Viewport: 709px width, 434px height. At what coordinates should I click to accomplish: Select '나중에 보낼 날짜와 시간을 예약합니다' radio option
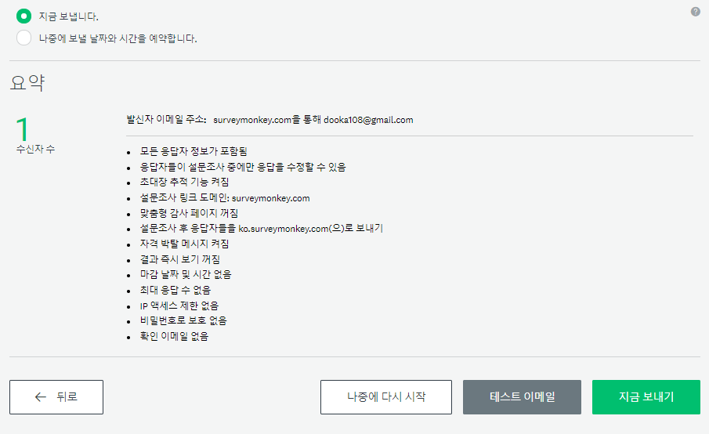click(24, 38)
